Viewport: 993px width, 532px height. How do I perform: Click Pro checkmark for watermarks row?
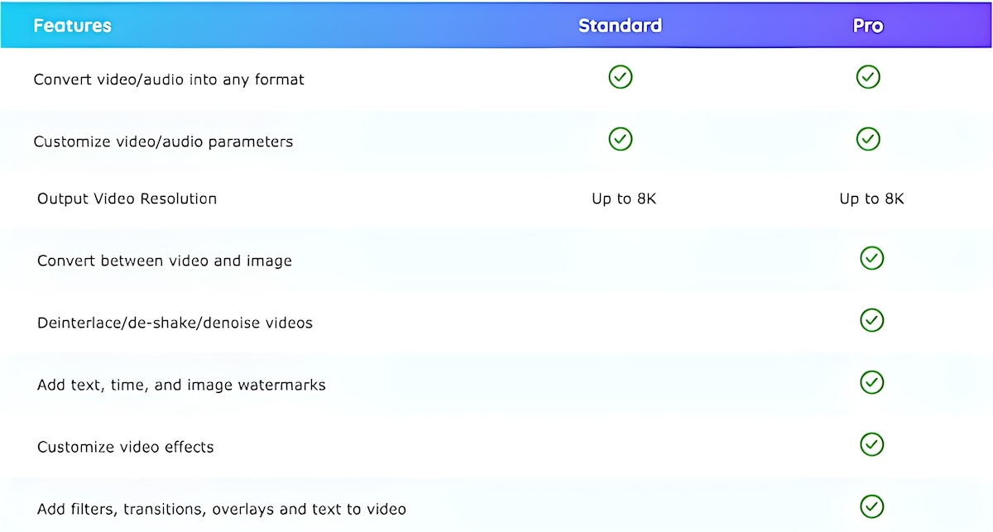(x=871, y=382)
